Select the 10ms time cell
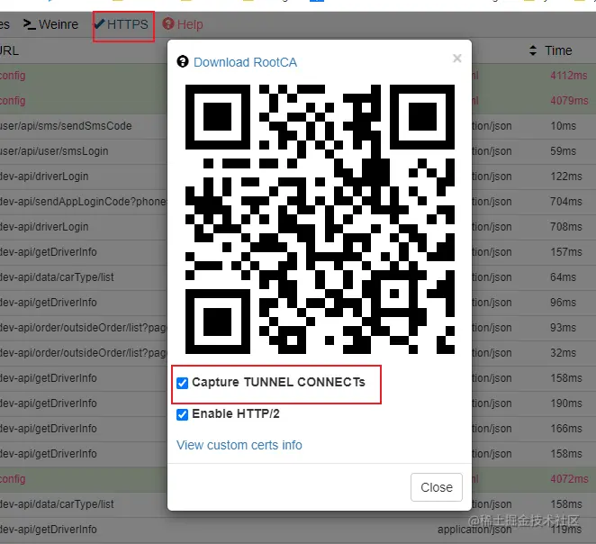 tap(563, 126)
